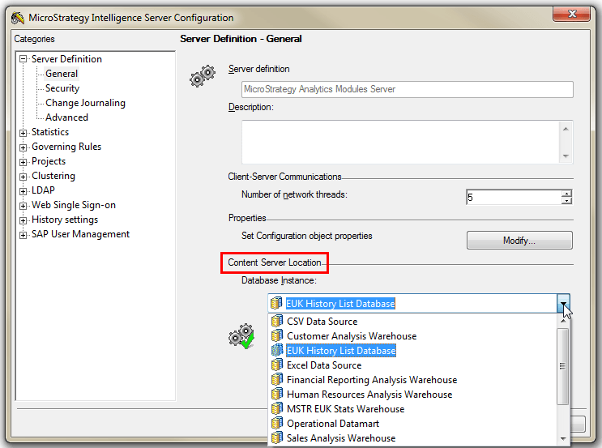Select the Clustering tree label
This screenshot has width=602, height=448.
click(x=53, y=176)
